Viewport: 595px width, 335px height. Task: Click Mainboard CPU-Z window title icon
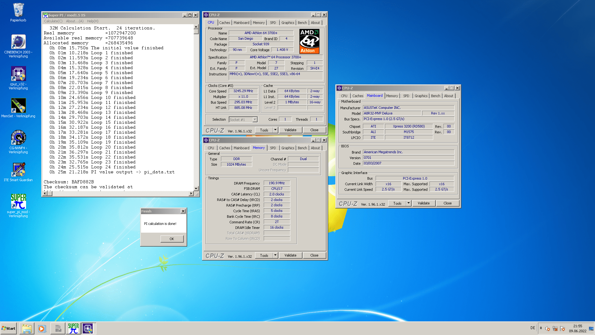(x=339, y=88)
